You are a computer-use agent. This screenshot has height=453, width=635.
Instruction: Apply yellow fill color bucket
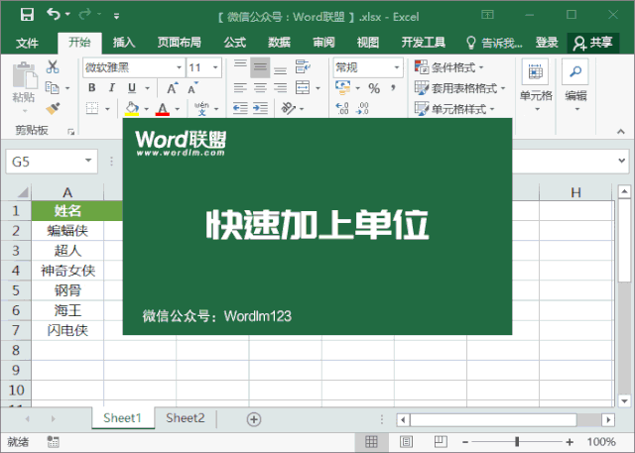[x=132, y=109]
